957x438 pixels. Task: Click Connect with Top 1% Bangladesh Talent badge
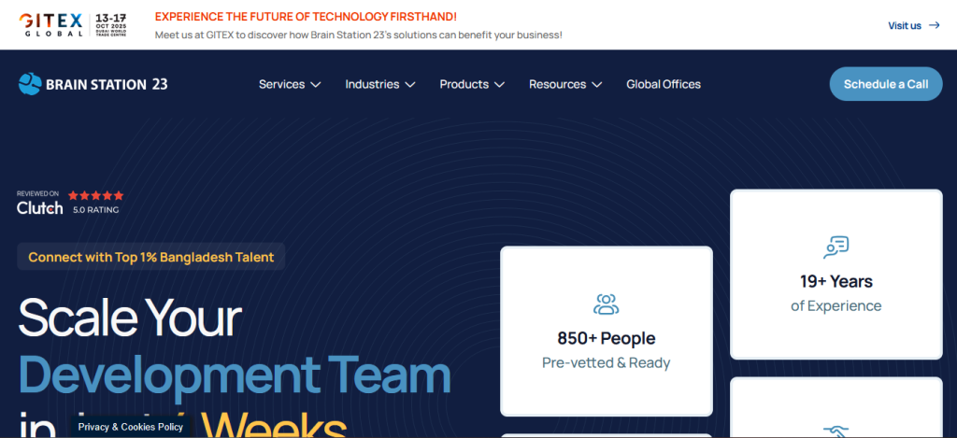(150, 257)
